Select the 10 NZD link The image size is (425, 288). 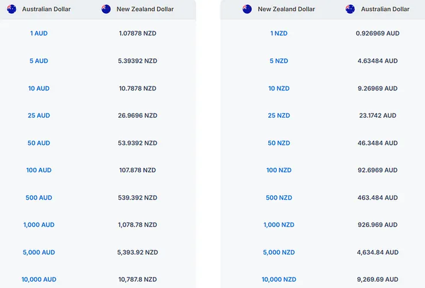point(279,89)
